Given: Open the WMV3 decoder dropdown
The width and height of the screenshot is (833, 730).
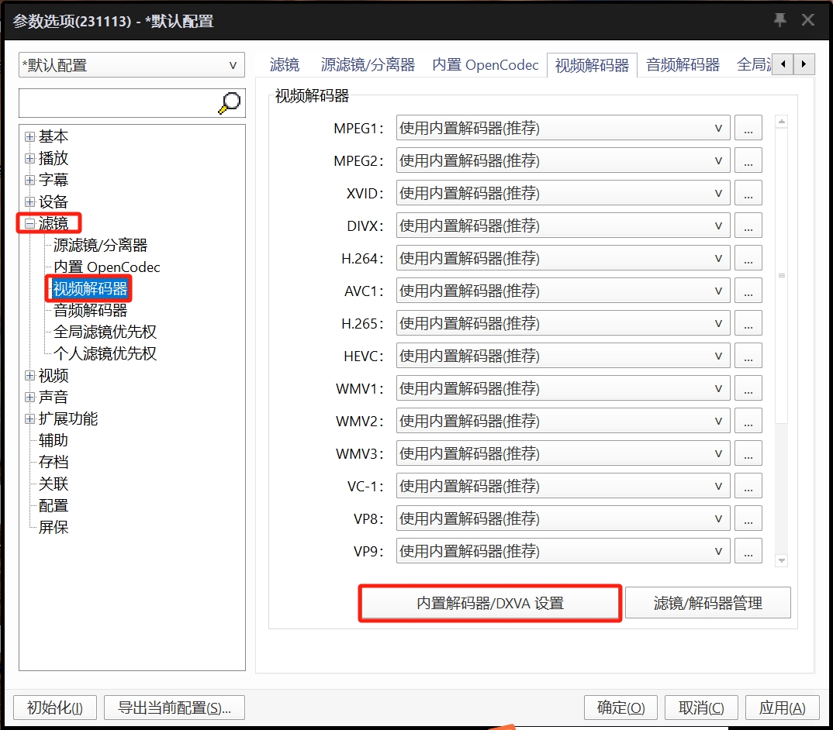Looking at the screenshot, I should (x=563, y=453).
